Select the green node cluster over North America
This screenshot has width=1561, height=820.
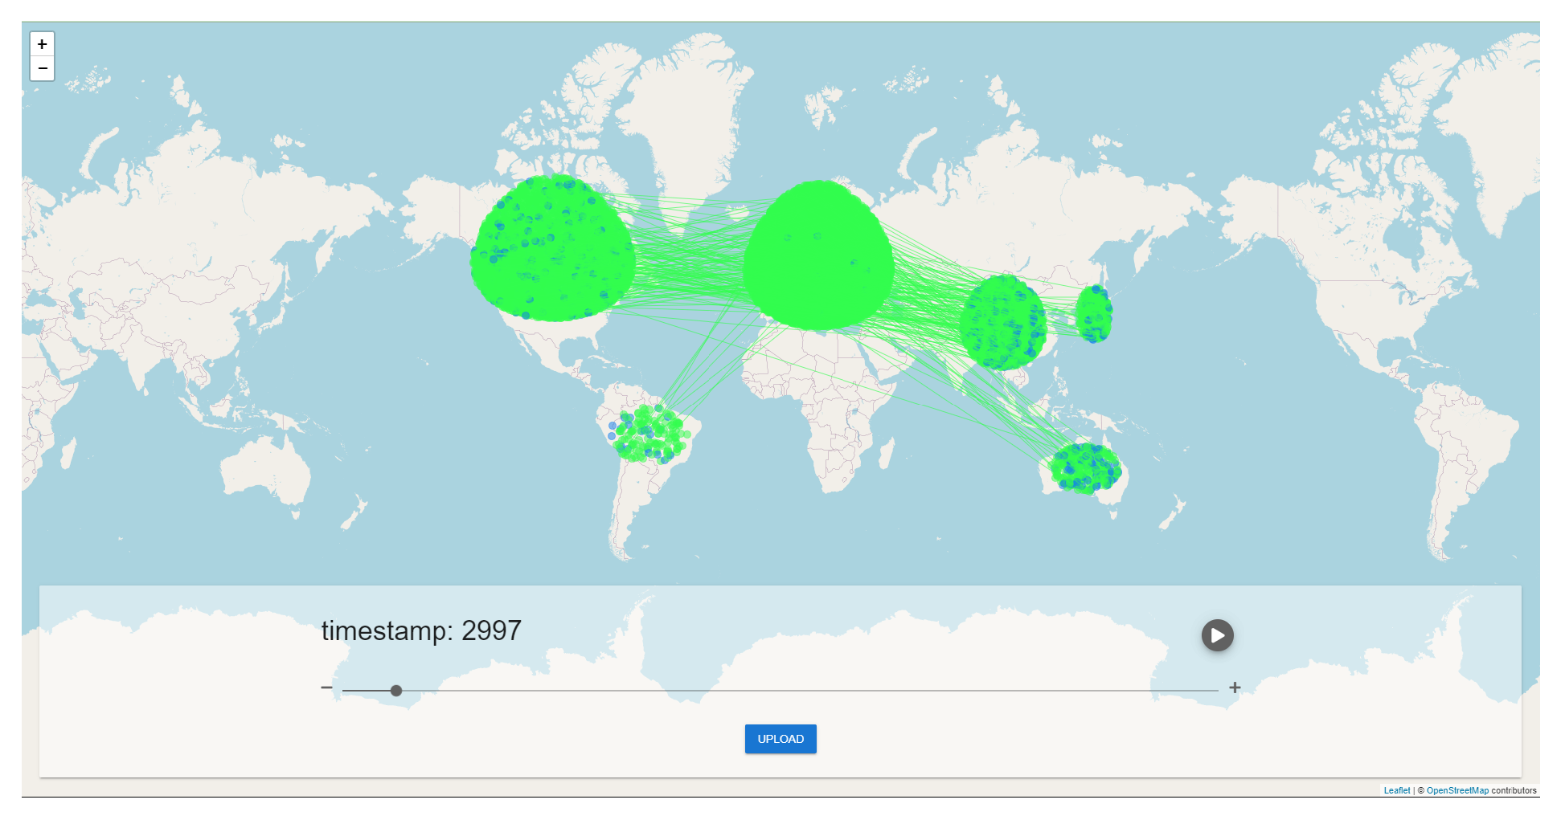pos(552,249)
